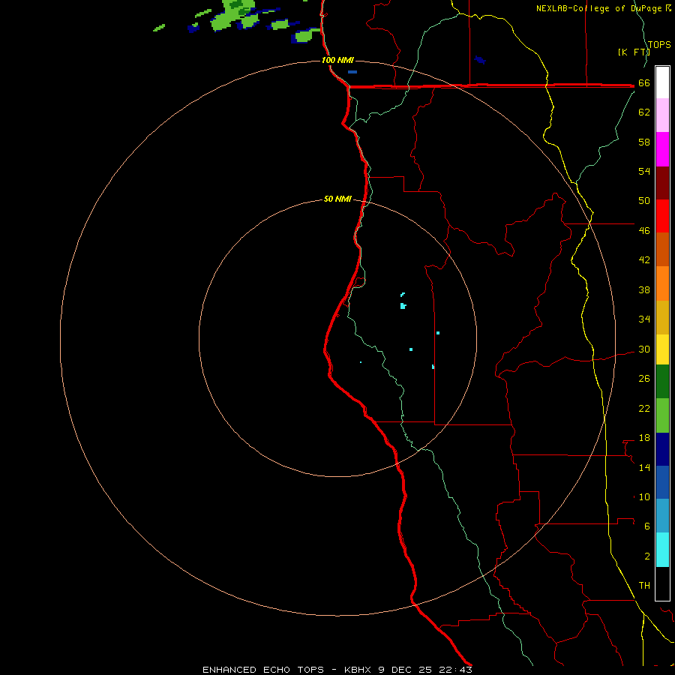The height and width of the screenshot is (675, 675).
Task: Click the gold legend swatch
Action: [x=662, y=317]
